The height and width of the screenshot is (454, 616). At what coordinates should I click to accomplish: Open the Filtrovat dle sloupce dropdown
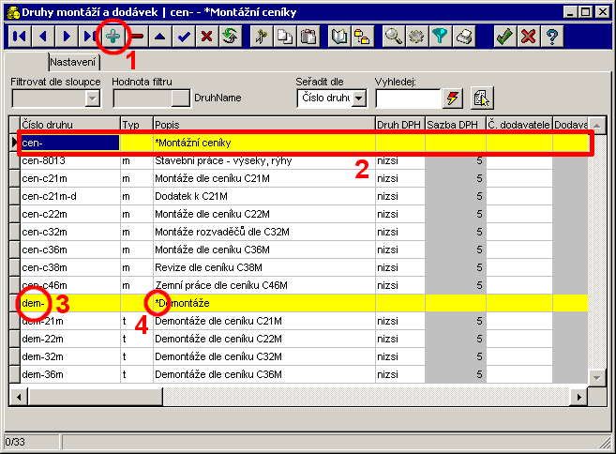pyautogui.click(x=93, y=98)
